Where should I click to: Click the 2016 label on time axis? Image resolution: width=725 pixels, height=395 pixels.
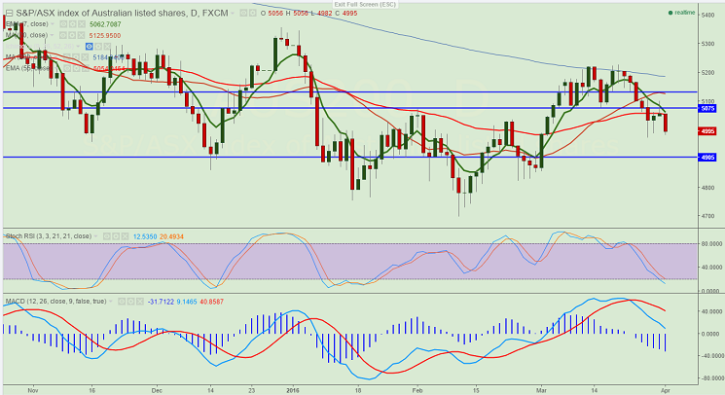click(x=293, y=390)
